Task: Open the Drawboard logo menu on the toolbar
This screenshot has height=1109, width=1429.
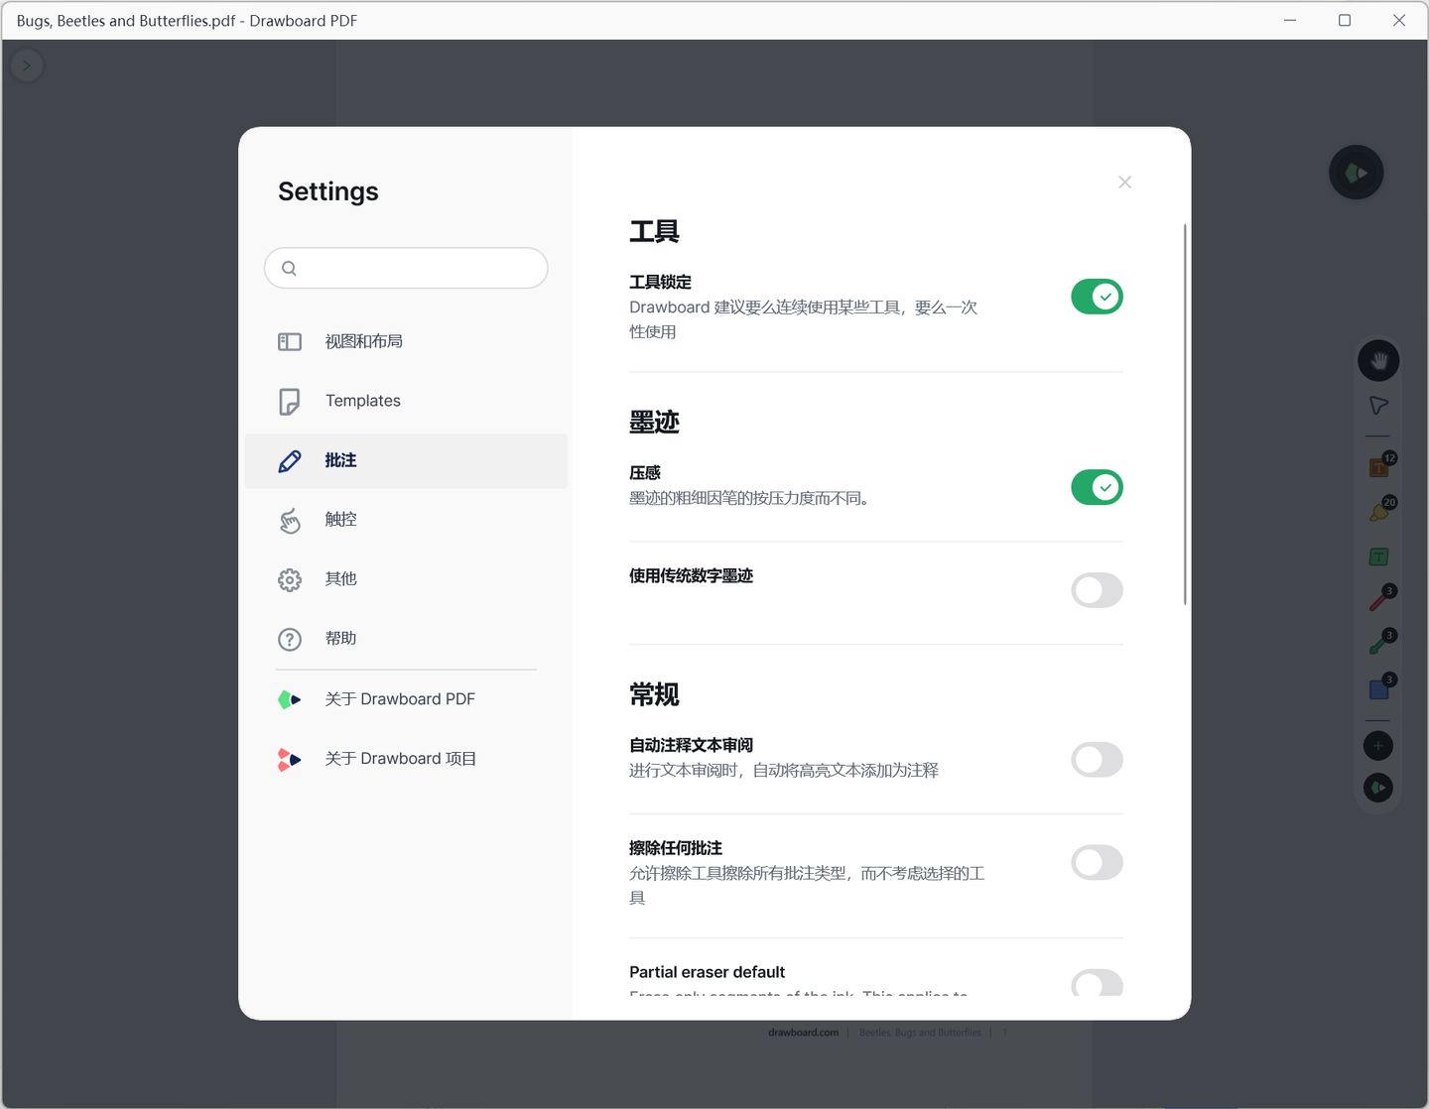Action: tap(1377, 788)
